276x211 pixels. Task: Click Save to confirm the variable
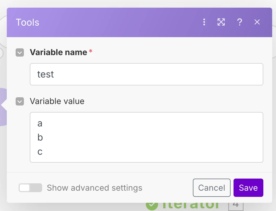(x=248, y=188)
